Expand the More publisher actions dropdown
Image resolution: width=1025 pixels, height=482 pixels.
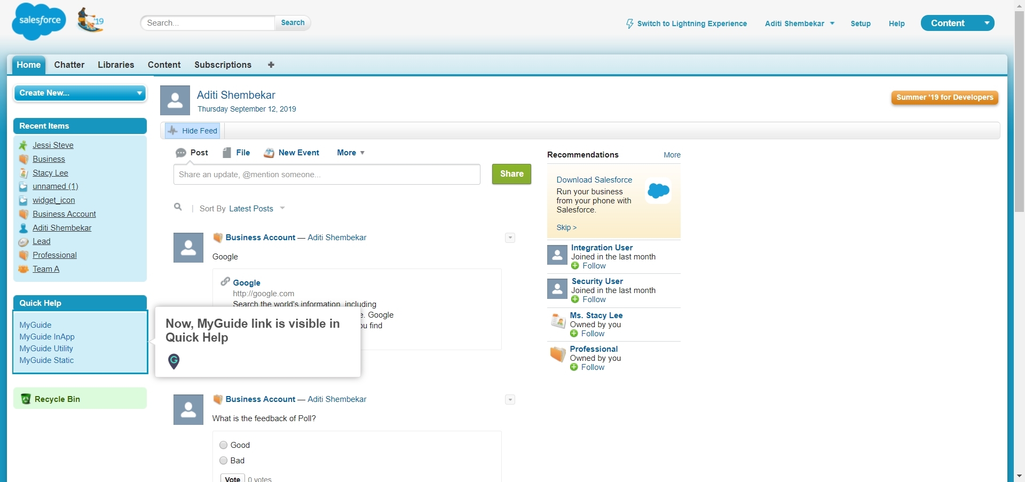pyautogui.click(x=351, y=153)
